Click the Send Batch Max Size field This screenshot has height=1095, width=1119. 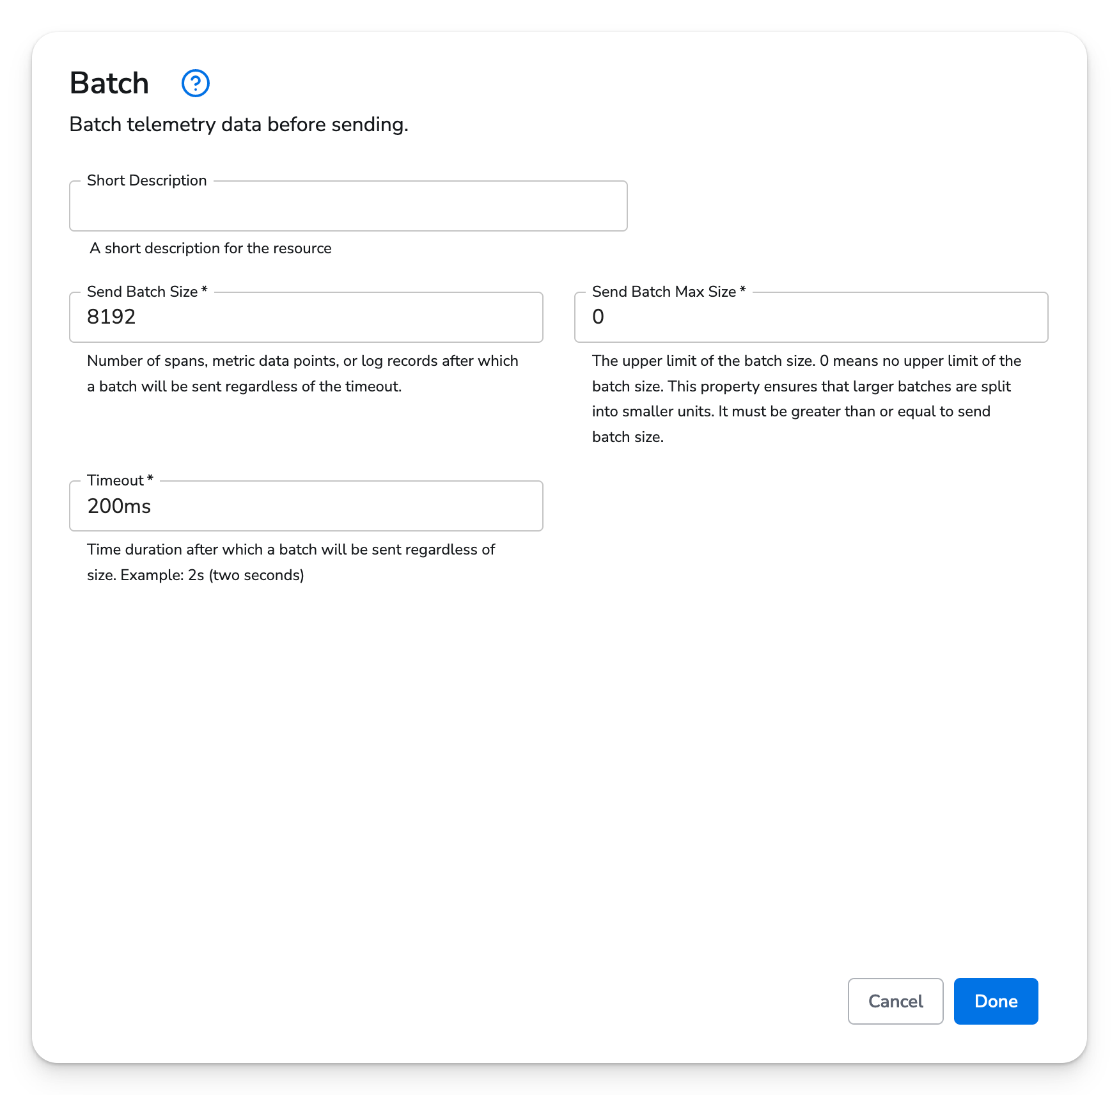(811, 317)
